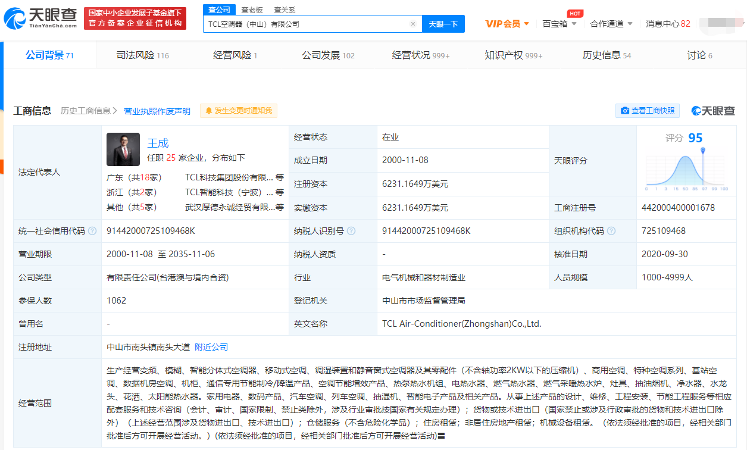Click the 附近公司 link
This screenshot has width=747, height=450.
[211, 347]
